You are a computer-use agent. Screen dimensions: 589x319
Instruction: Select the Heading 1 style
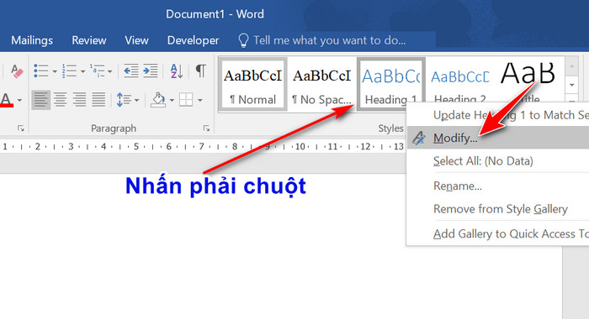pos(391,84)
